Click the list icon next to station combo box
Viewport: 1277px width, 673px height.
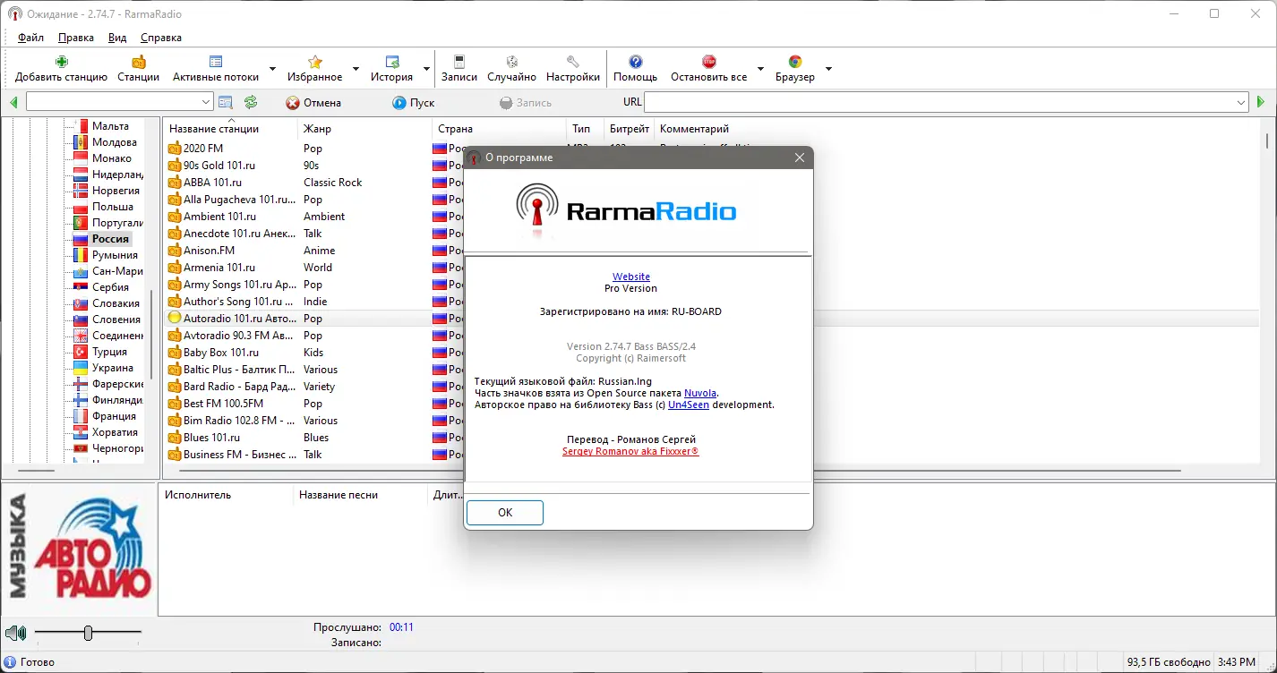(226, 103)
